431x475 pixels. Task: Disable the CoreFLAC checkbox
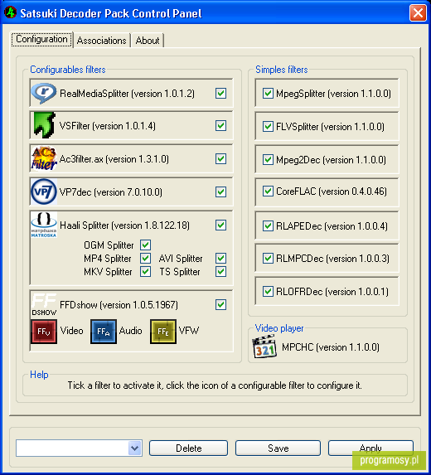point(268,191)
